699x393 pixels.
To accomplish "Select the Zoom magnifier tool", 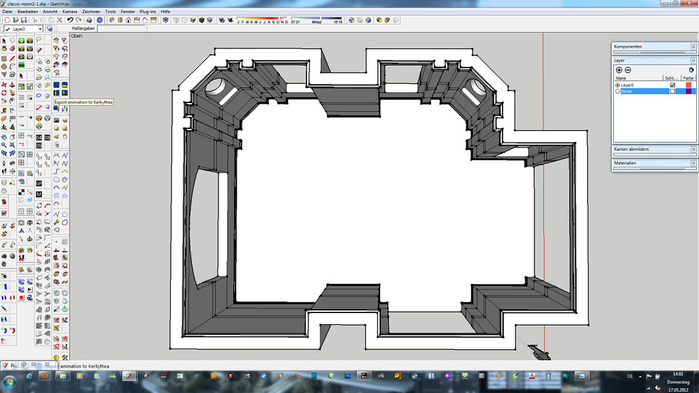I will pos(4,145).
